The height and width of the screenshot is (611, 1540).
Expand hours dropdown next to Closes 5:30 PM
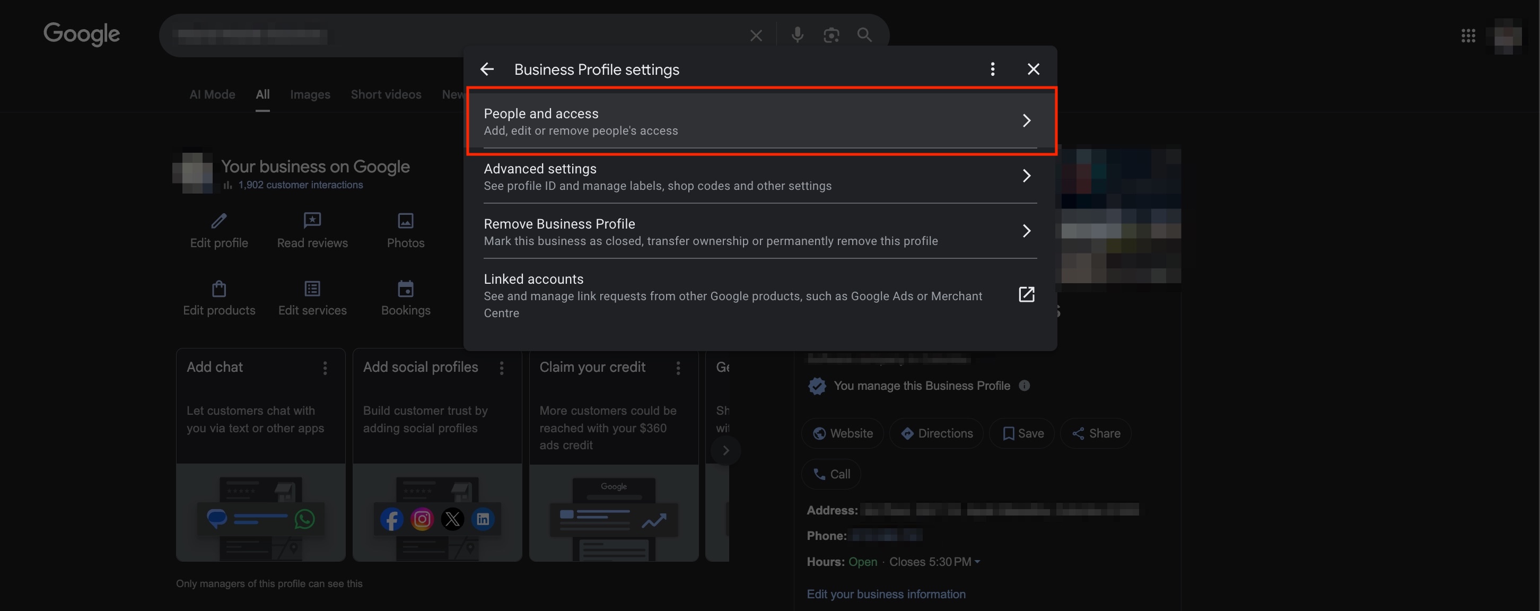click(977, 562)
